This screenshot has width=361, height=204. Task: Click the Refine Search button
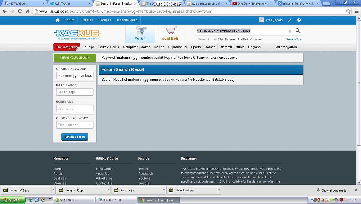click(75, 137)
